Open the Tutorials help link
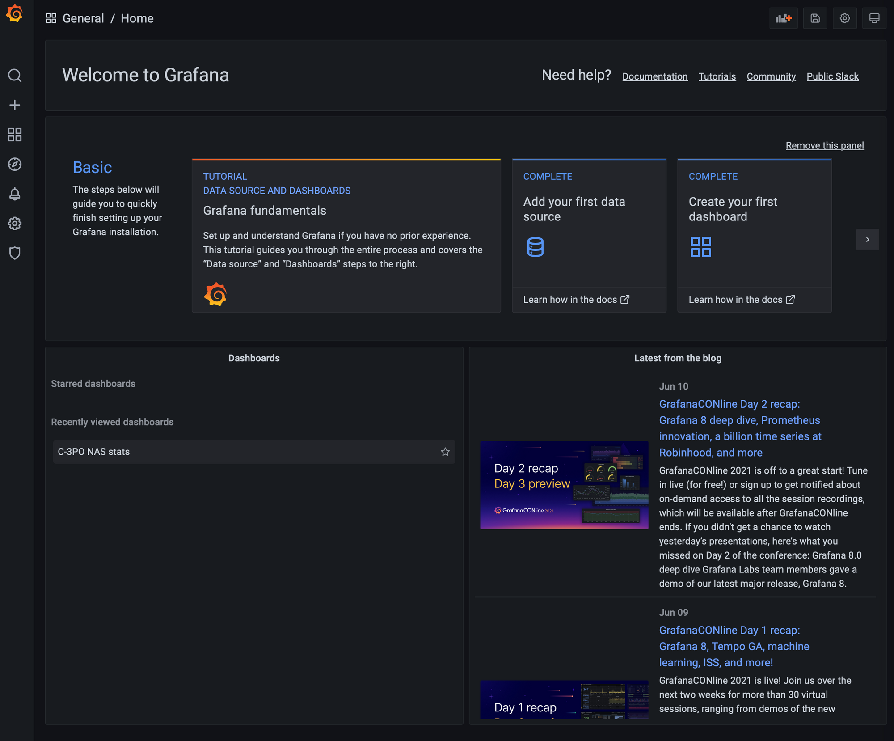 (717, 76)
